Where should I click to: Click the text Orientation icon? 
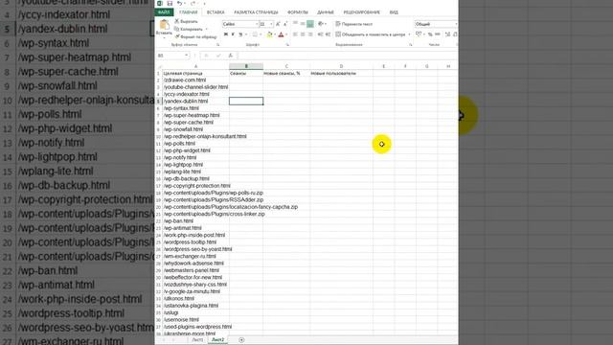click(x=321, y=24)
